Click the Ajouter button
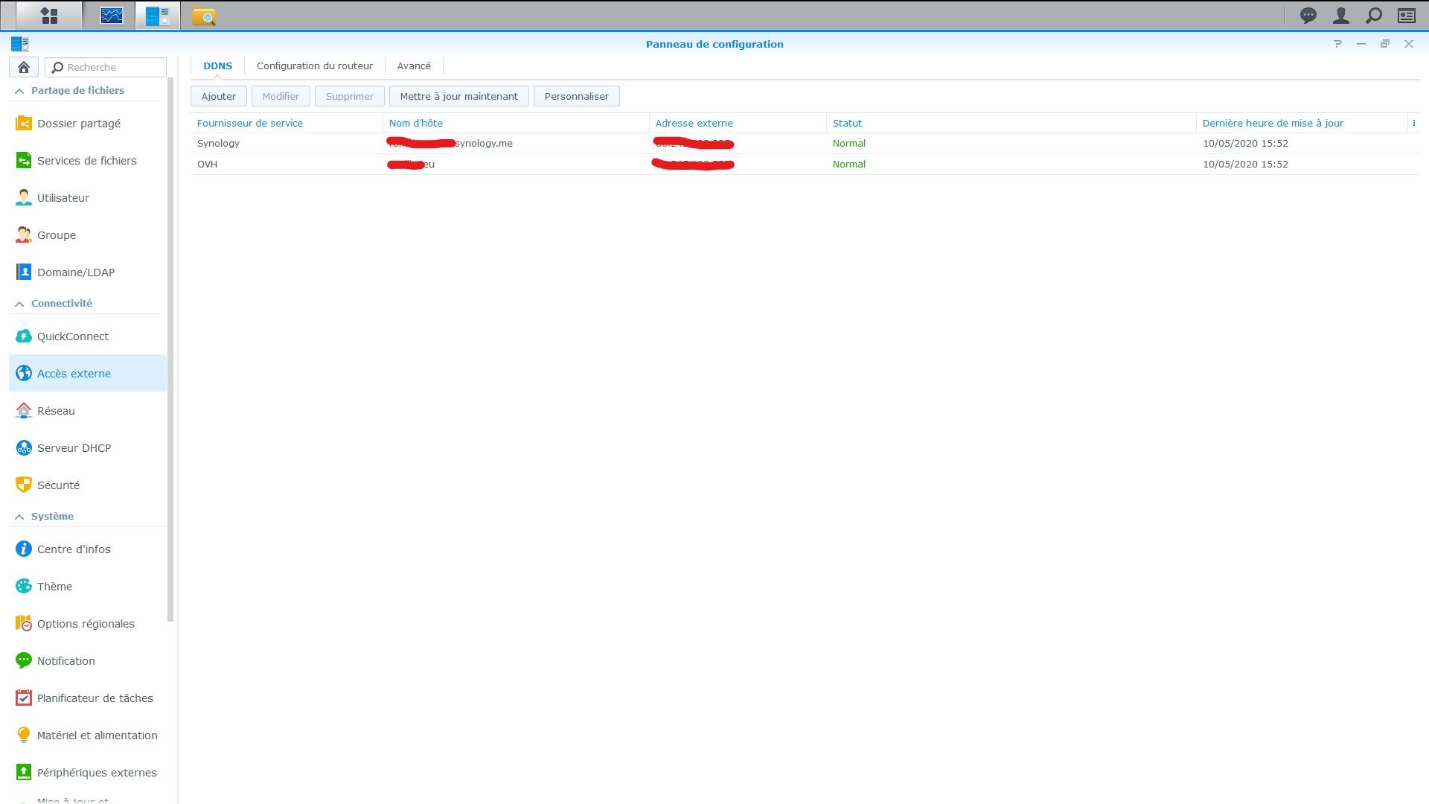The image size is (1429, 804). [x=218, y=96]
